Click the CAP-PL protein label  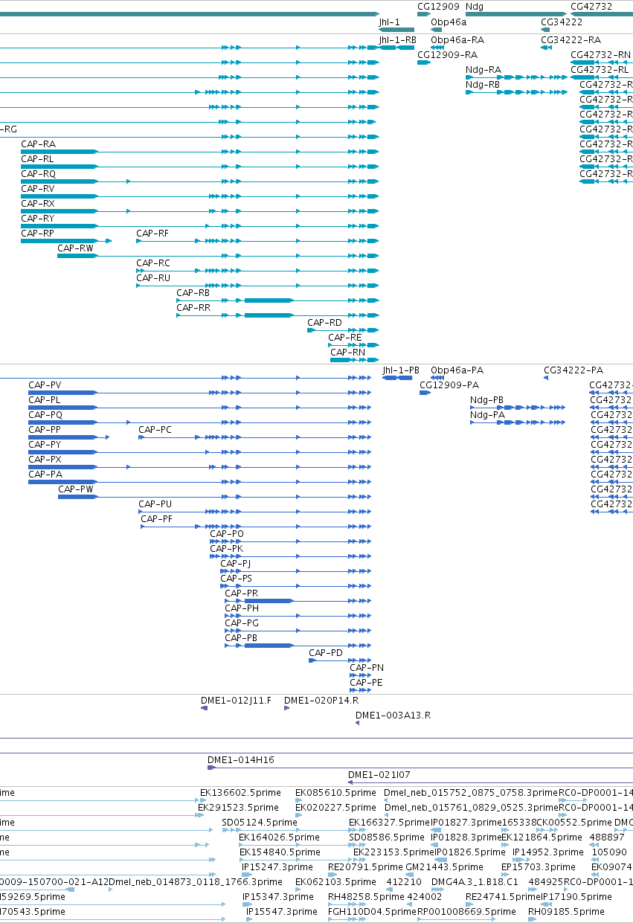click(x=45, y=400)
